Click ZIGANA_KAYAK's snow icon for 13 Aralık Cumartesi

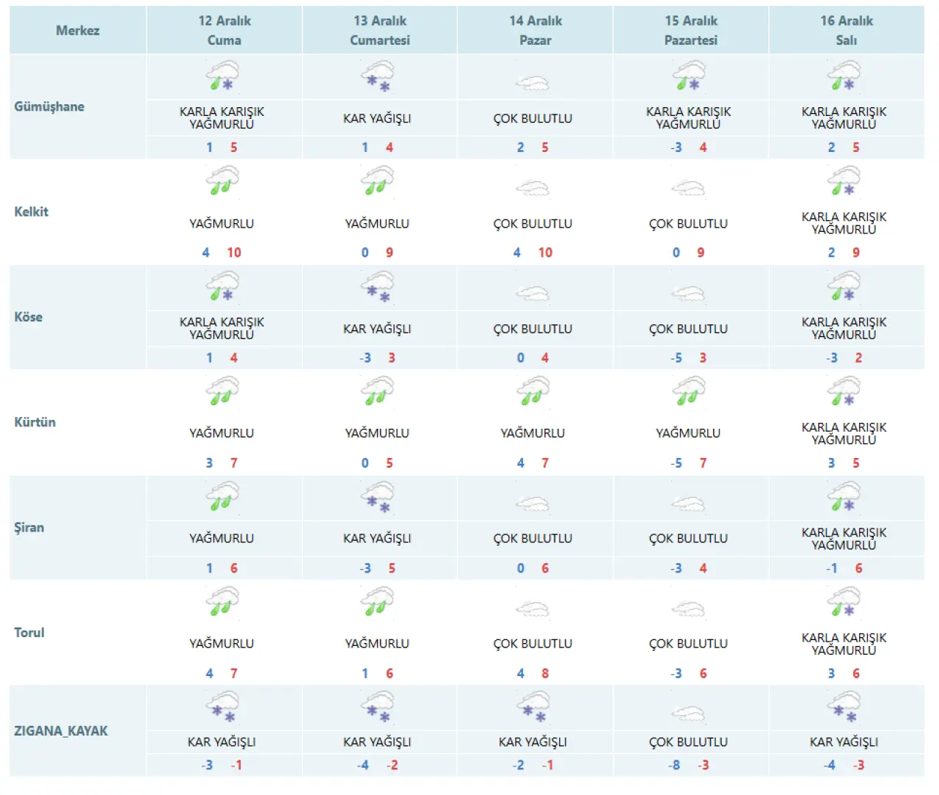[x=378, y=708]
